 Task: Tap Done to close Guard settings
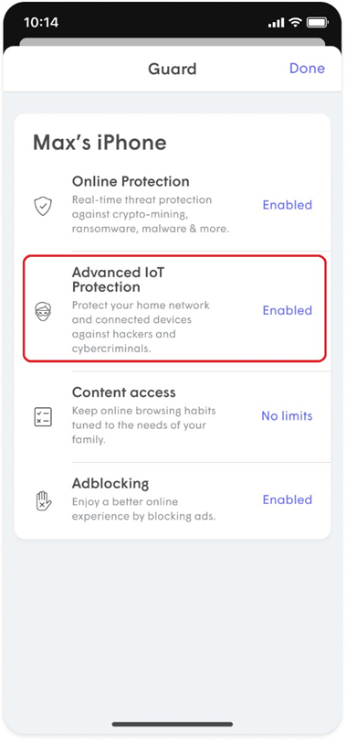[x=307, y=68]
